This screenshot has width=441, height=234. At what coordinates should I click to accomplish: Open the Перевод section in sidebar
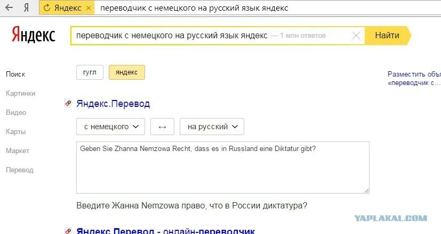(x=19, y=170)
